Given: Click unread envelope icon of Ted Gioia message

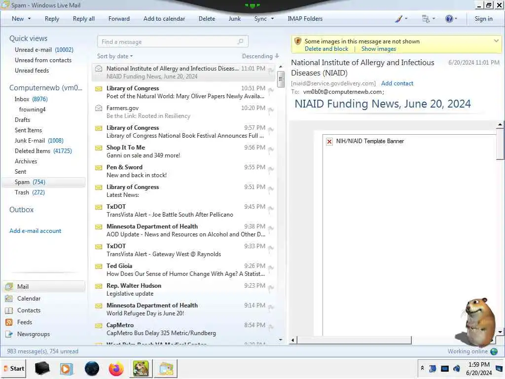Looking at the screenshot, I should click(99, 266).
